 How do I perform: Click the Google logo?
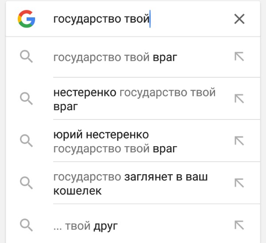26,19
